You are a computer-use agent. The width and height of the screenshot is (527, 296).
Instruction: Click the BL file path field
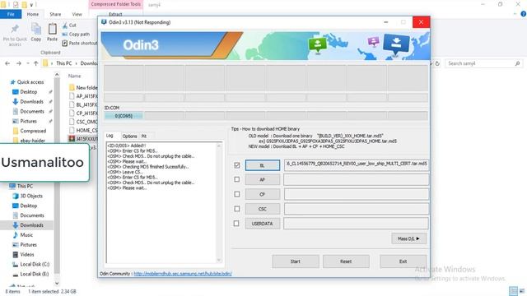click(357, 164)
